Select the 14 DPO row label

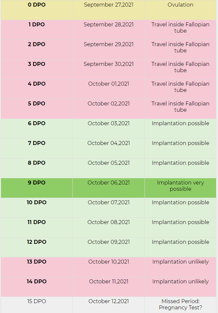pyautogui.click(x=37, y=282)
